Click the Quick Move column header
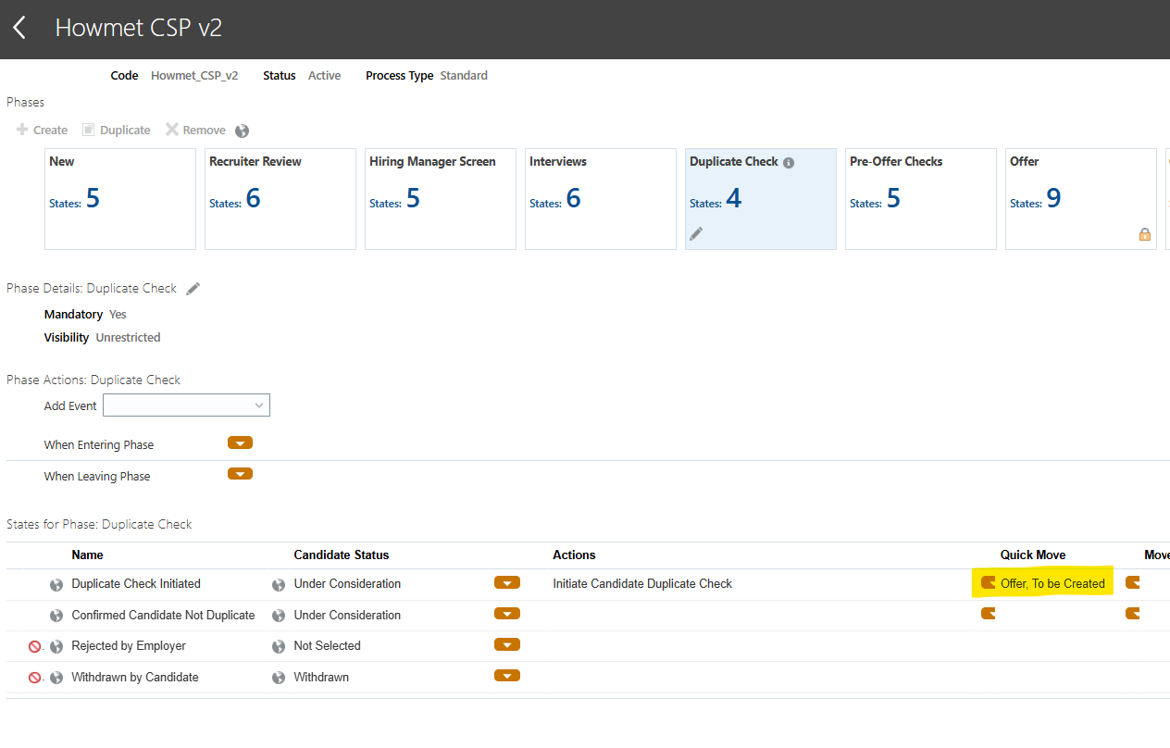 [x=1033, y=555]
